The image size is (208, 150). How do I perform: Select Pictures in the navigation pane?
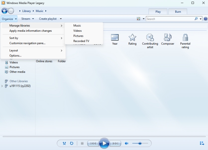(15, 67)
